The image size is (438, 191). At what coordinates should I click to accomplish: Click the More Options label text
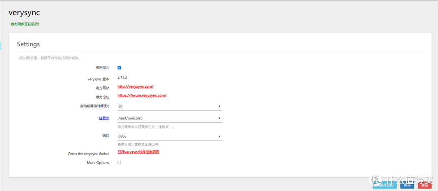(98, 163)
